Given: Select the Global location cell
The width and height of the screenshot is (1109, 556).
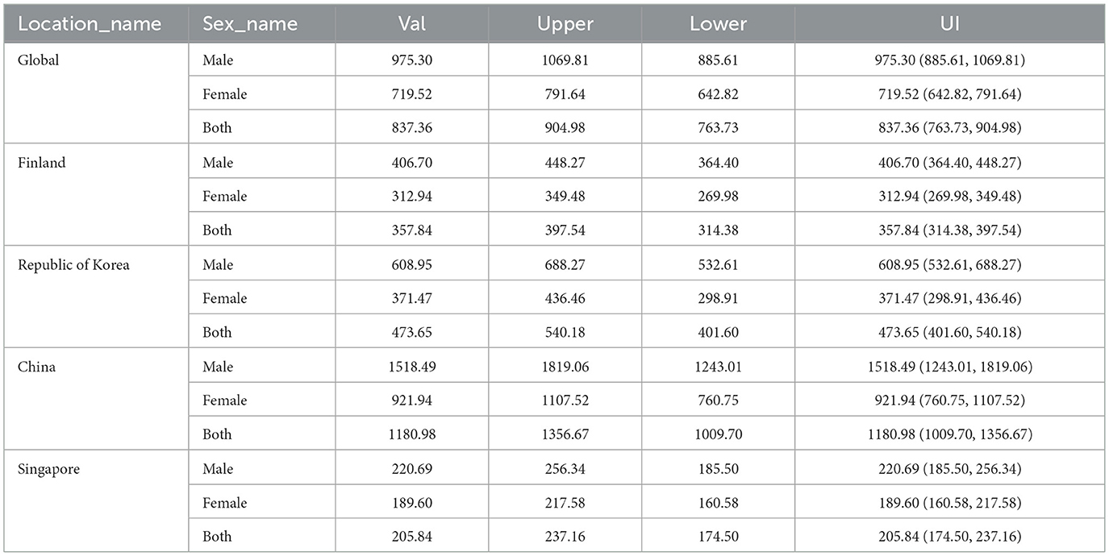Looking at the screenshot, I should pyautogui.click(x=39, y=60).
